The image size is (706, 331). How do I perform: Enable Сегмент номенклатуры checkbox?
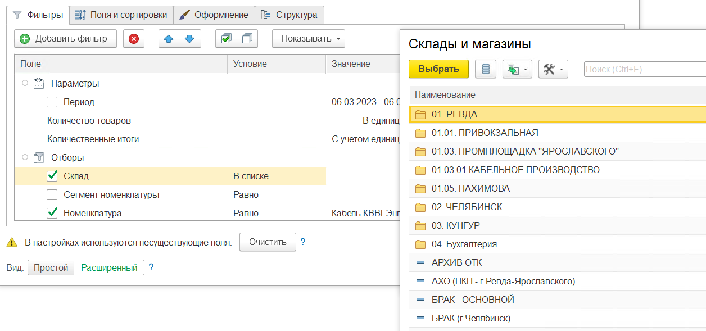tap(52, 194)
